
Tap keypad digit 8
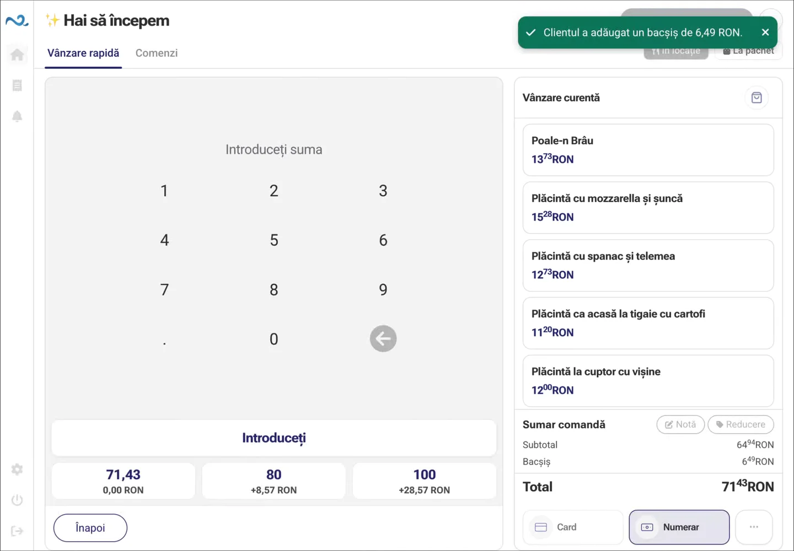pos(274,290)
